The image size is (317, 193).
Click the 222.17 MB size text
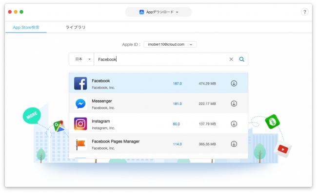[x=207, y=104]
